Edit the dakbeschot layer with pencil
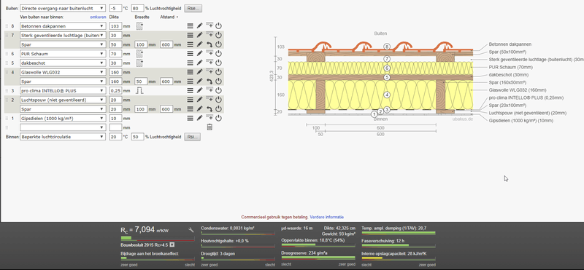Screen dimensions: 584x270 click(x=199, y=63)
